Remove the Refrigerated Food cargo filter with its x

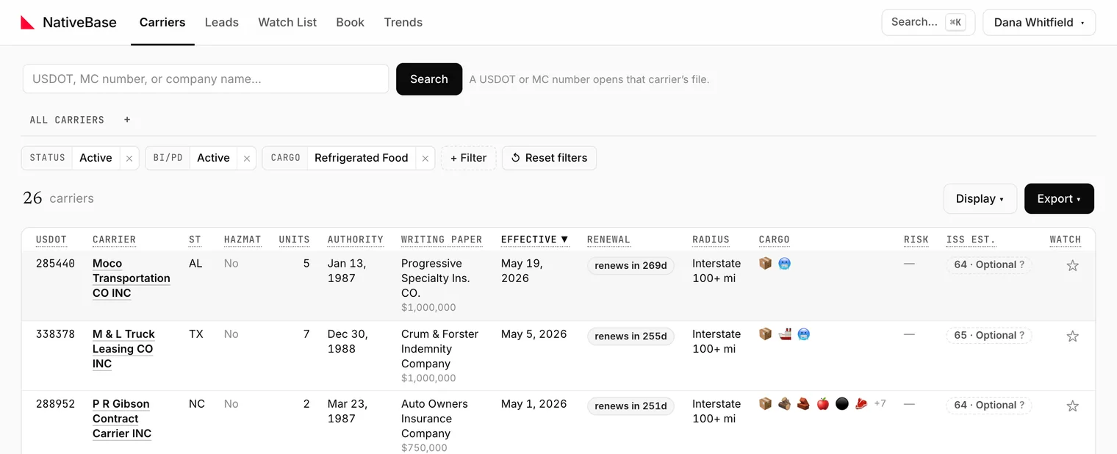(425, 158)
